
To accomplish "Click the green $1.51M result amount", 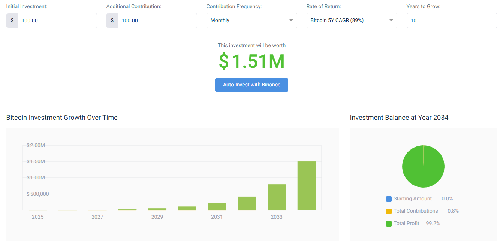I will coord(251,61).
